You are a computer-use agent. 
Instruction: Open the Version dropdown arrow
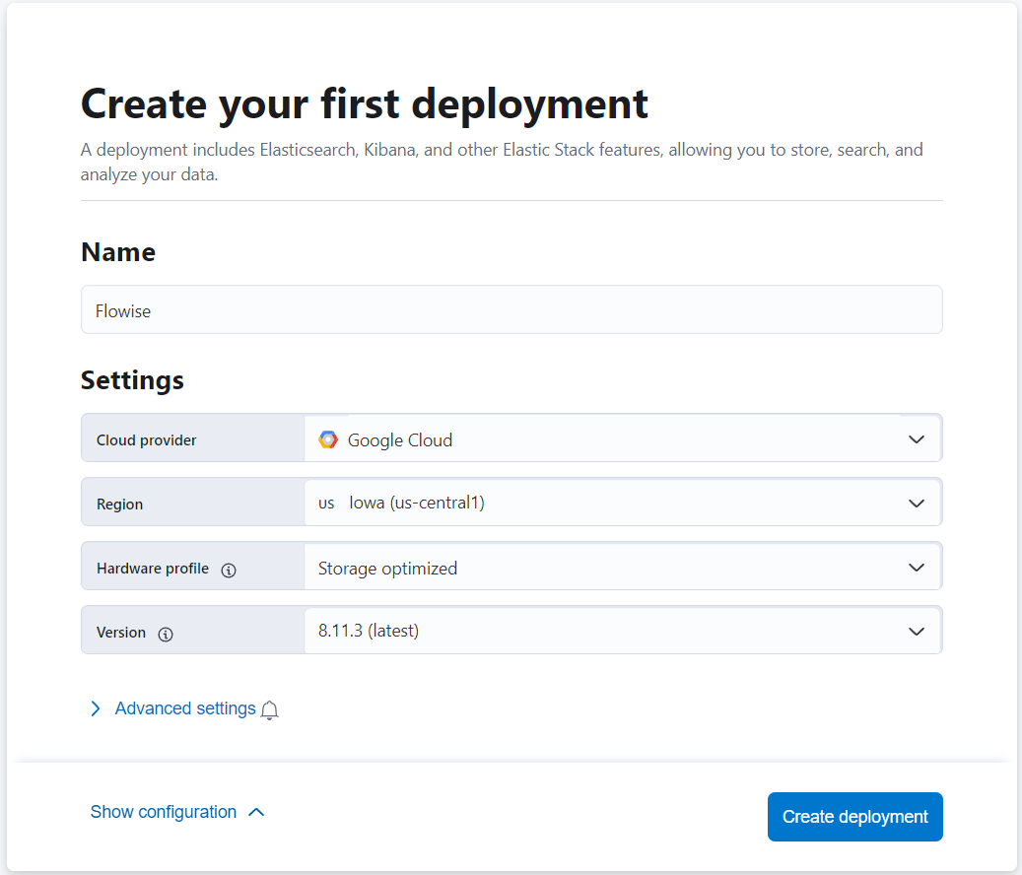[916, 631]
